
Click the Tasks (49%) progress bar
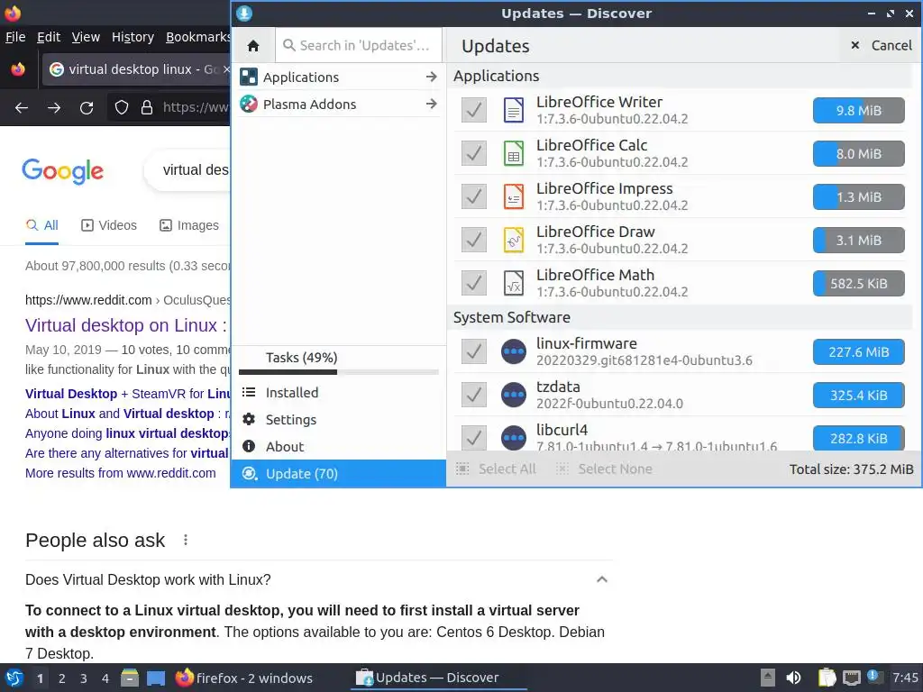tap(339, 372)
